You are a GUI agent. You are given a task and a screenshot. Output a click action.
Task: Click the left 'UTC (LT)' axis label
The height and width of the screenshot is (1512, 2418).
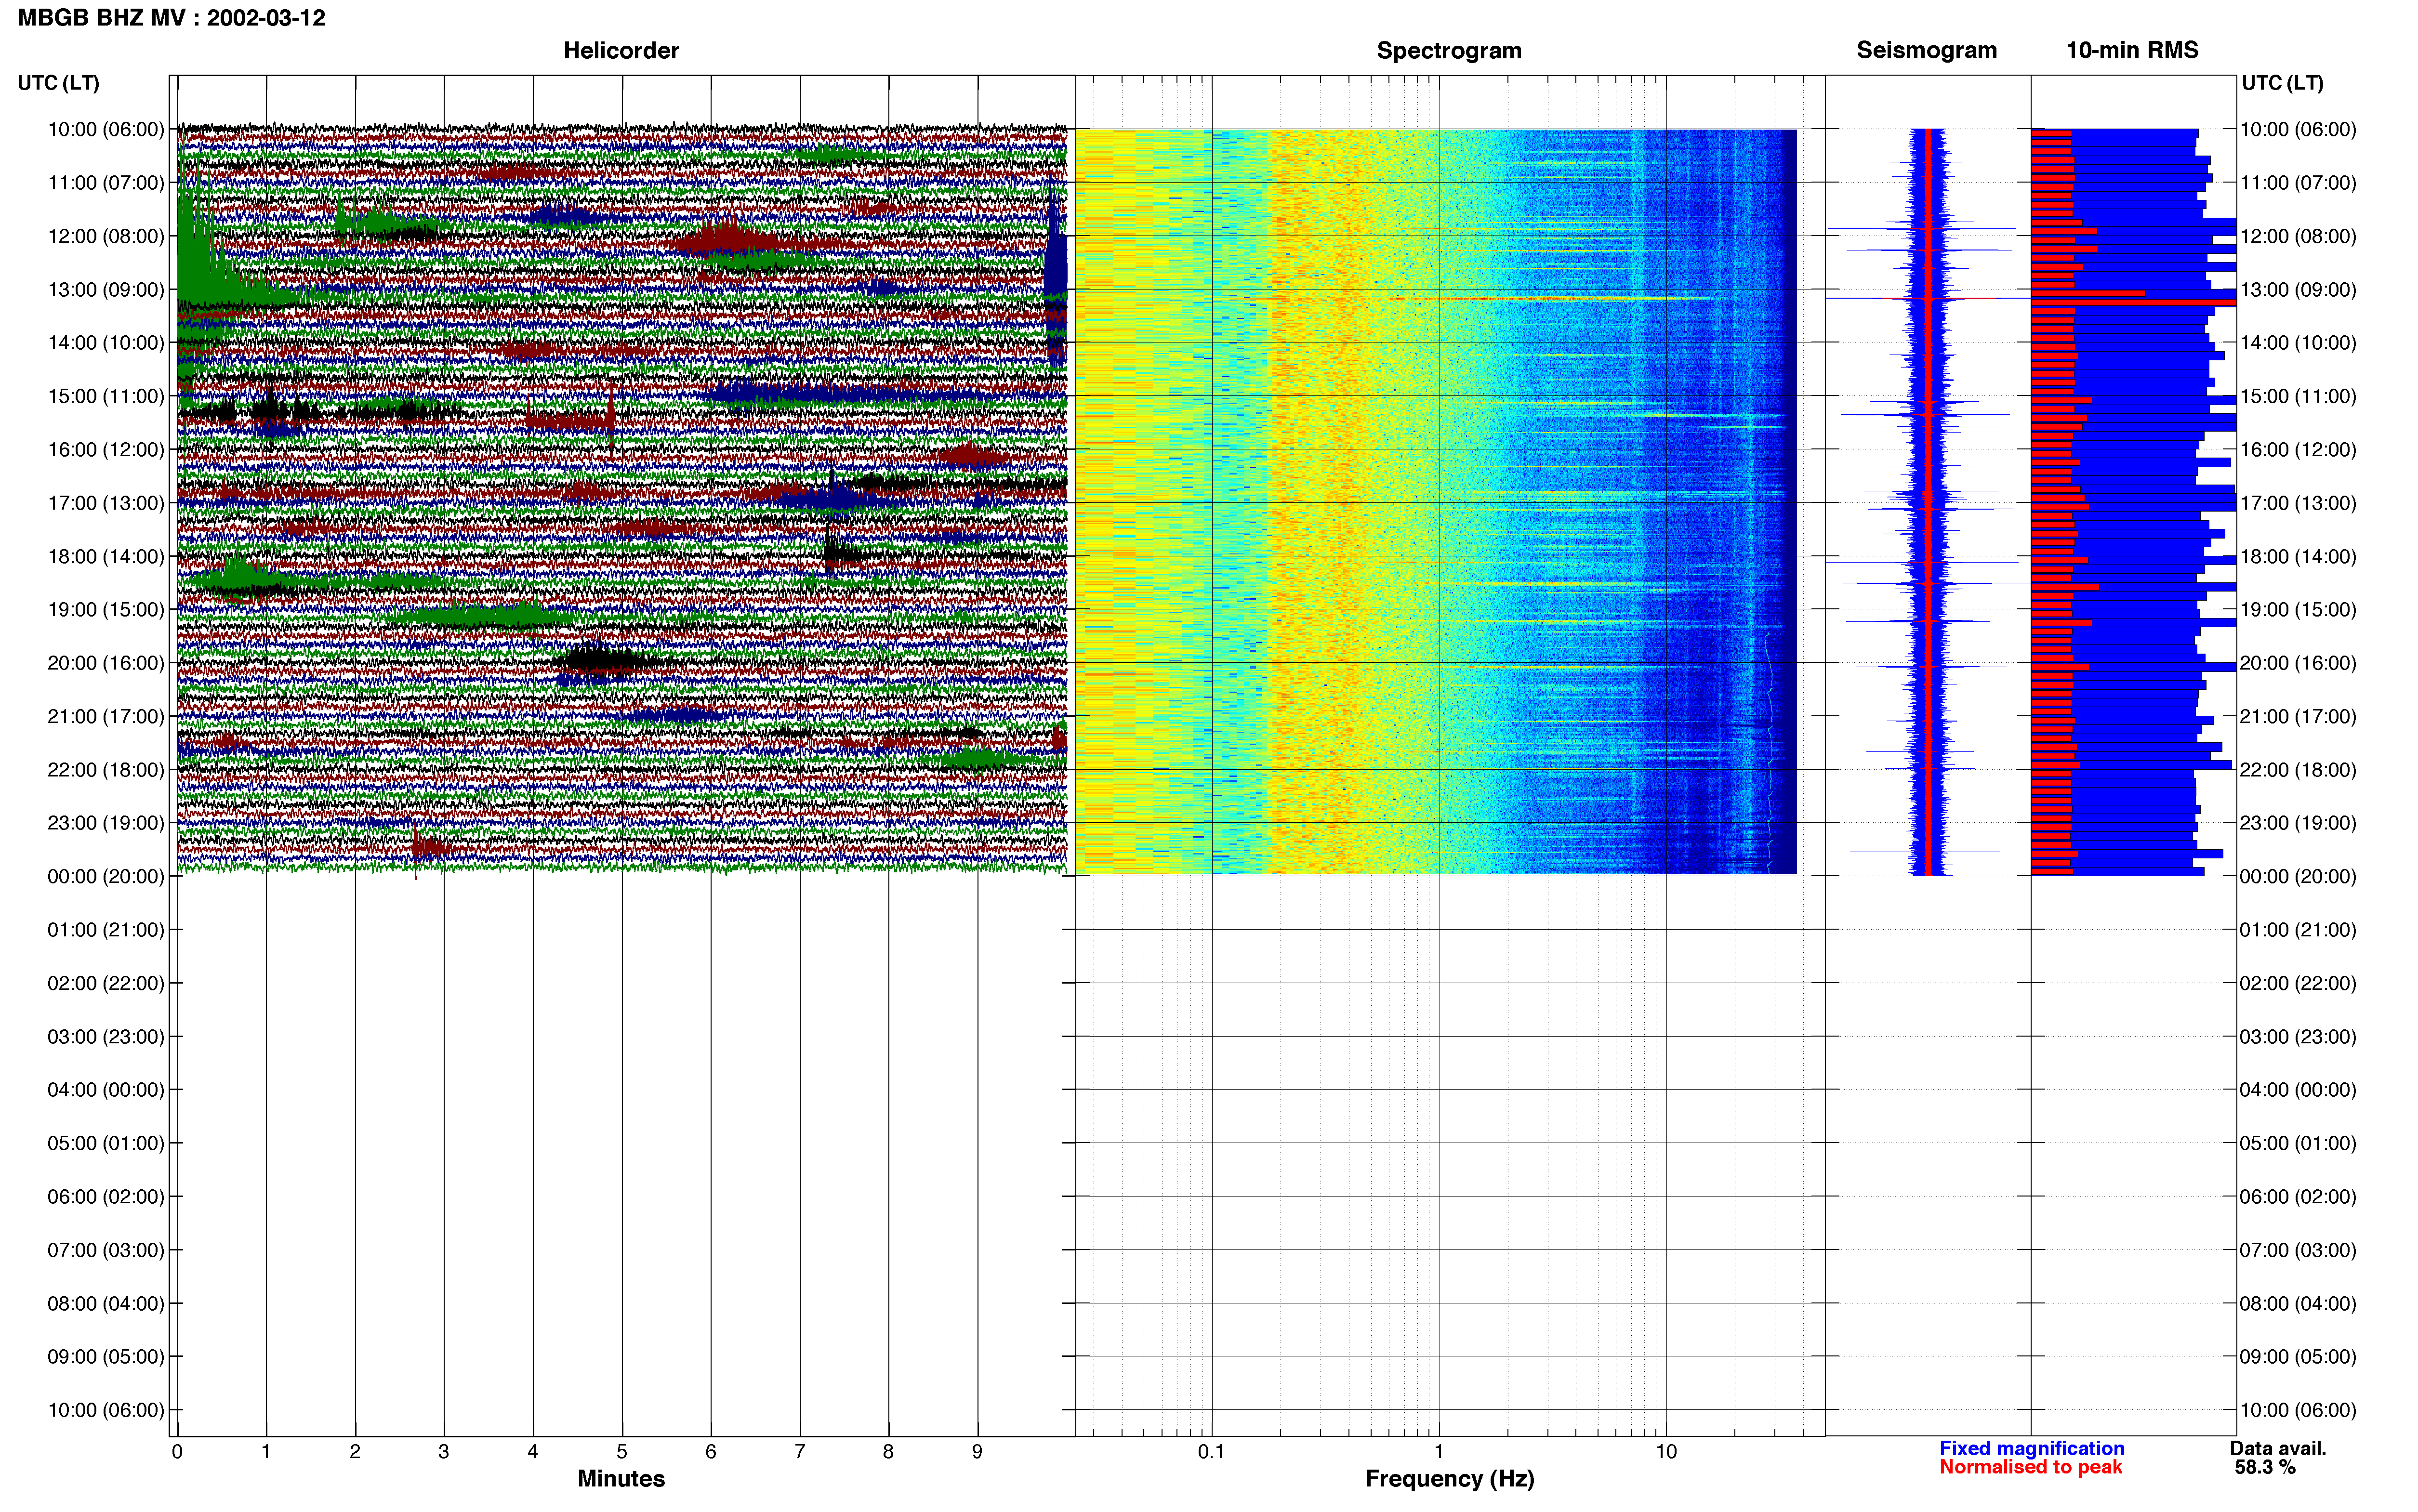(58, 83)
